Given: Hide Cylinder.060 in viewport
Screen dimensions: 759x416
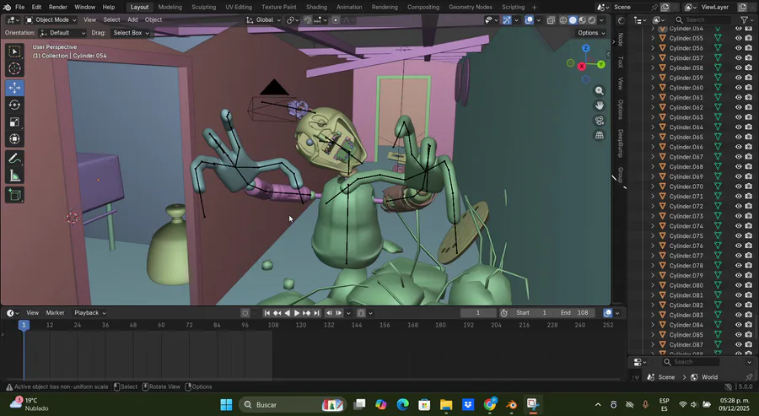Looking at the screenshot, I should (738, 88).
